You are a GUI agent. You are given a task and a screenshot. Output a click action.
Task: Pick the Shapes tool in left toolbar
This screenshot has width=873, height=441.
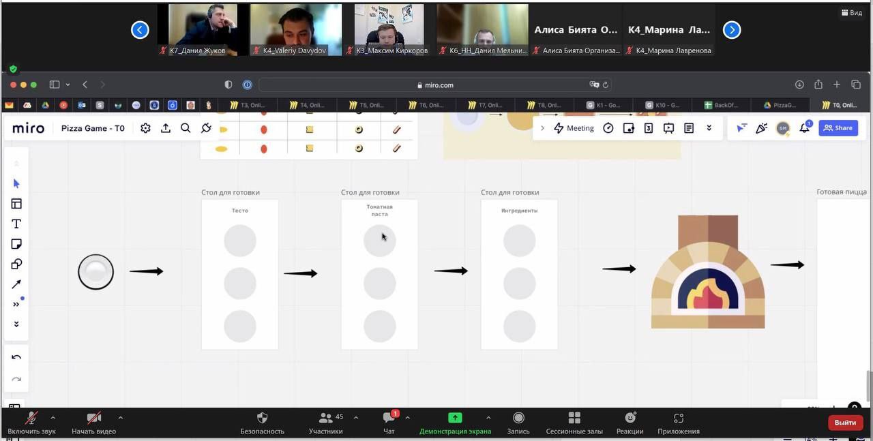point(16,264)
